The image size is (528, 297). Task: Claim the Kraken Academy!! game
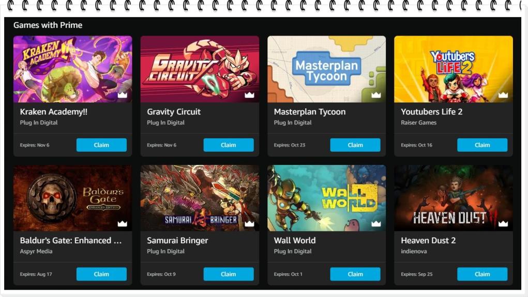pyautogui.click(x=101, y=145)
